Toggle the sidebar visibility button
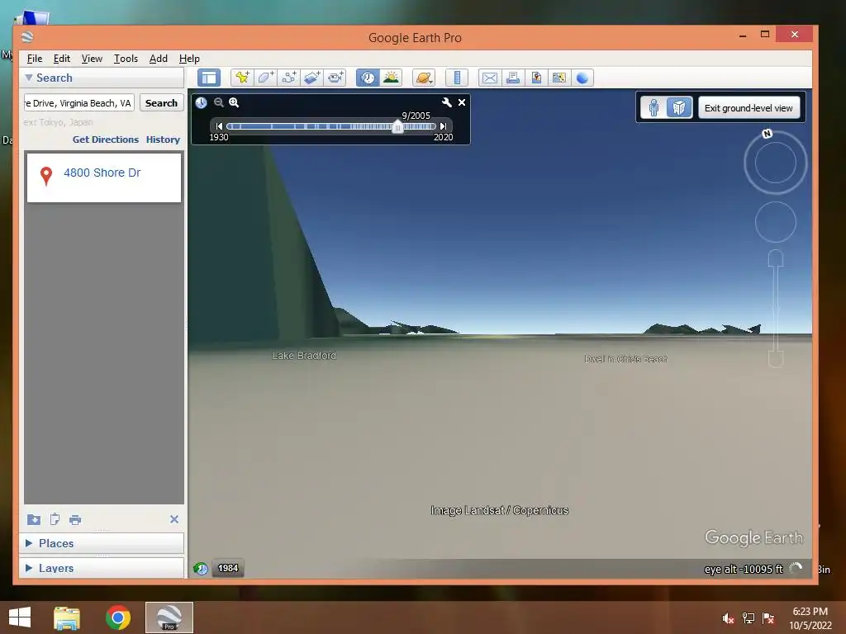Screen dimensions: 846x634 coord(209,78)
